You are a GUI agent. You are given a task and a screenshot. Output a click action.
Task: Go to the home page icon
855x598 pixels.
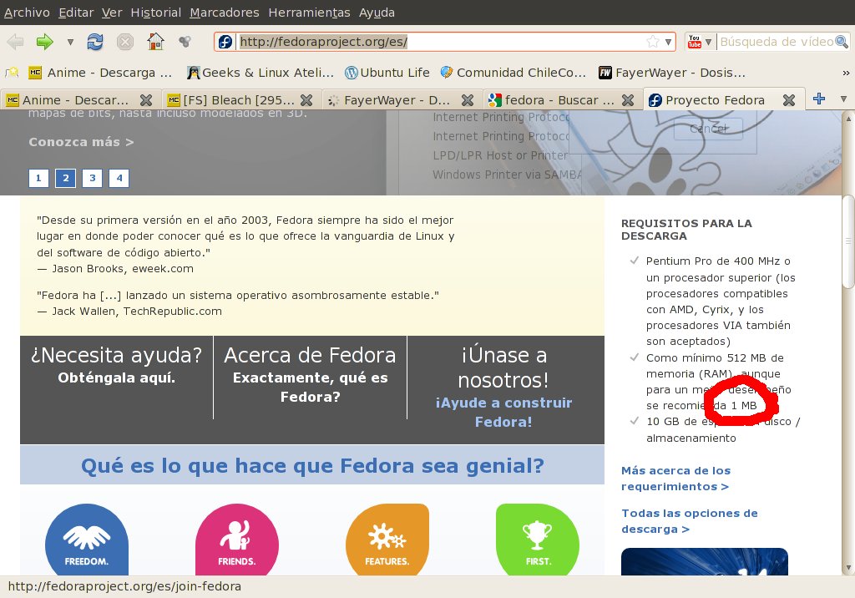155,42
